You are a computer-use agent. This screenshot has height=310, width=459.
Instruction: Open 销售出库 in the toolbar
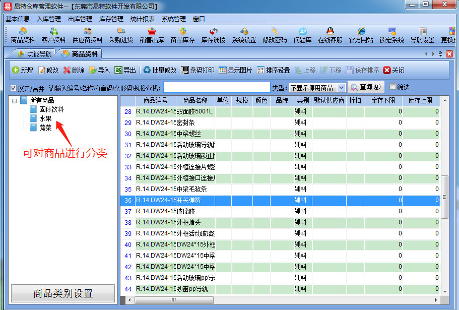pyautogui.click(x=152, y=35)
